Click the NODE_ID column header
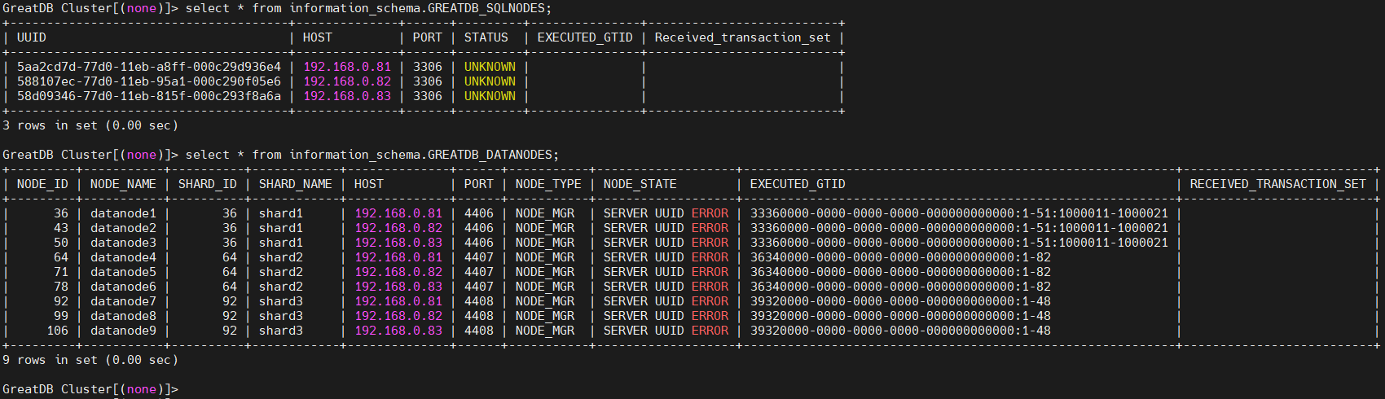1385x399 pixels. (42, 184)
